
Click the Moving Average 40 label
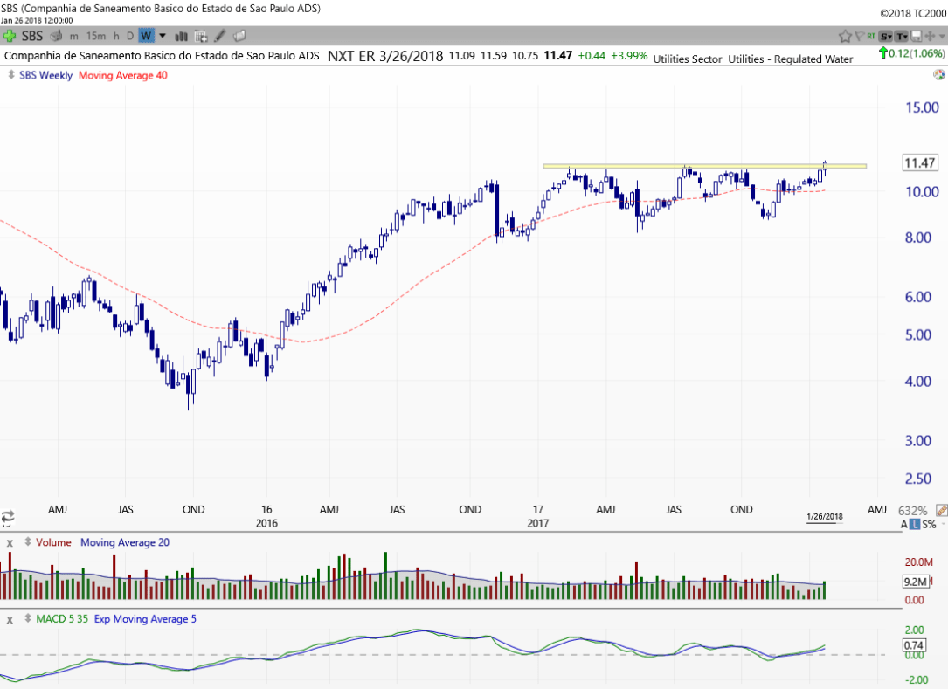coord(122,75)
